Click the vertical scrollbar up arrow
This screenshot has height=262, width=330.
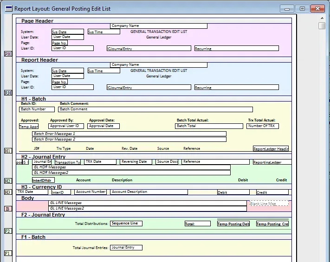322,18
